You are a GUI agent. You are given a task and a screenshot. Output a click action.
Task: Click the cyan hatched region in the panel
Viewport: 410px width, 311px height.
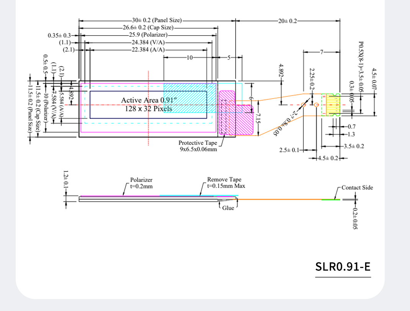click(190, 98)
